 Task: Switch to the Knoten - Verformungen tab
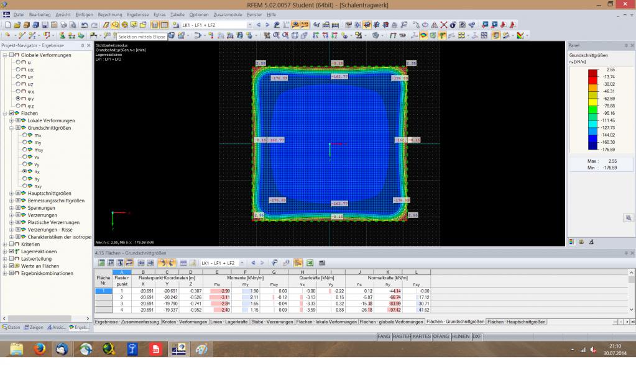[x=185, y=322]
